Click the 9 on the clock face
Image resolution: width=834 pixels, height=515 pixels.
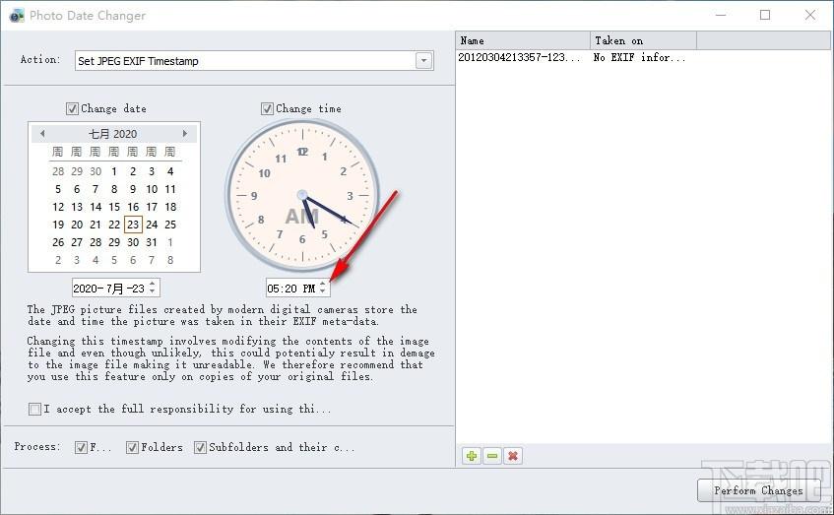click(254, 196)
